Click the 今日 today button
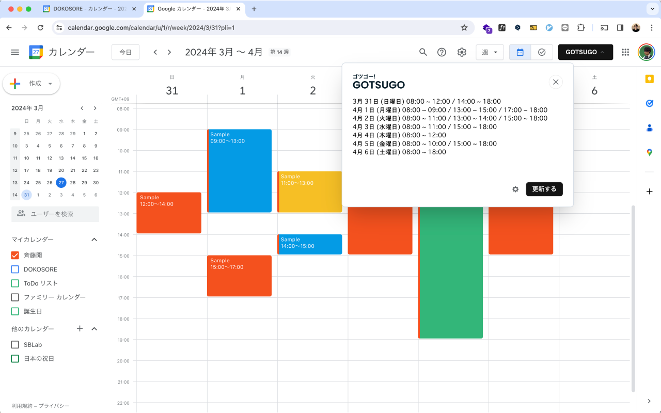Viewport: 661px width, 413px height. point(125,52)
